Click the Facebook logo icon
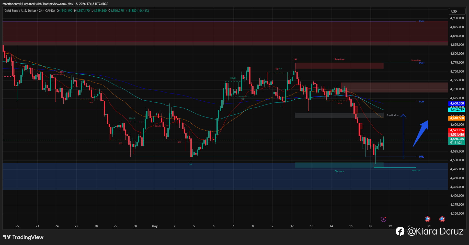Screen dimensions: 469x245 click(x=400, y=231)
